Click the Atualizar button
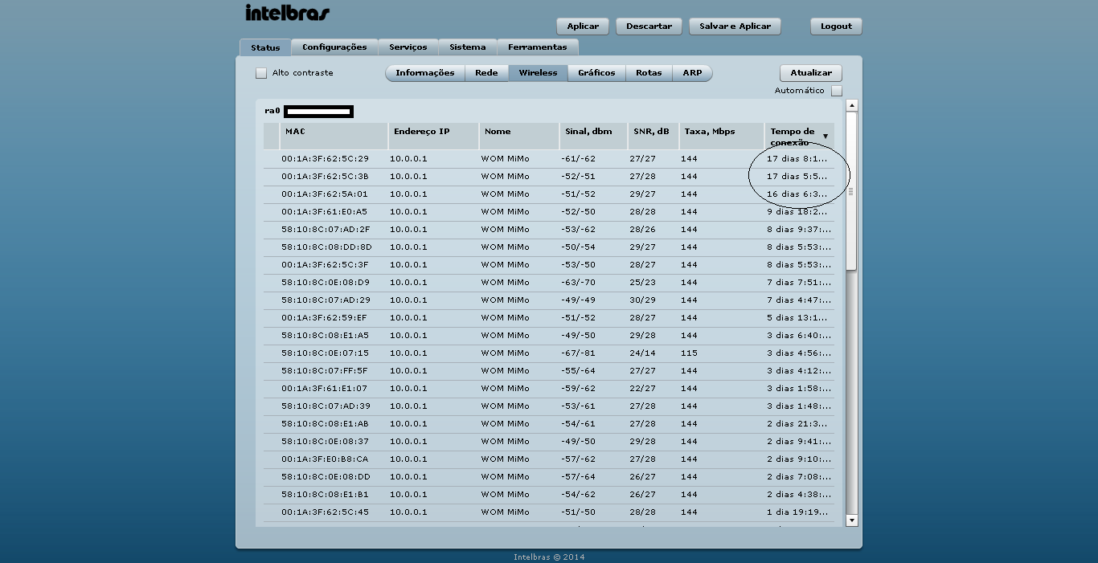The width and height of the screenshot is (1098, 563). point(811,73)
